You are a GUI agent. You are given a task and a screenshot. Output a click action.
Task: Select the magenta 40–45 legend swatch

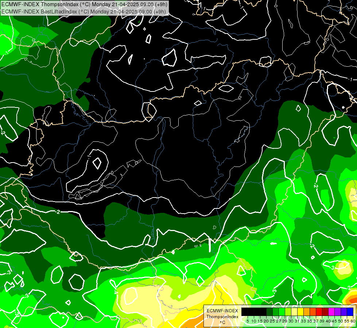tap(331, 312)
